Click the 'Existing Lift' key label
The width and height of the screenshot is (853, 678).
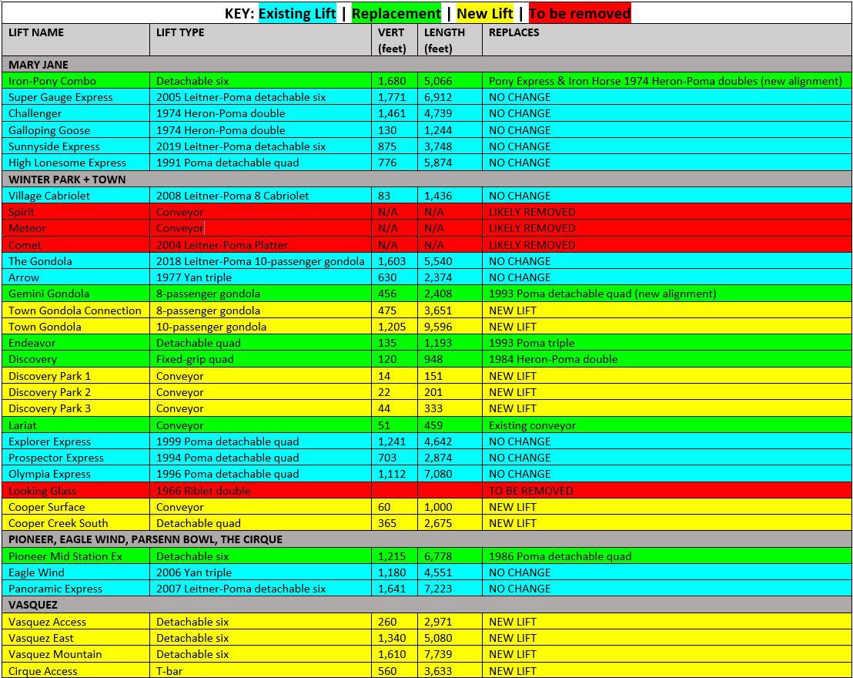click(x=297, y=13)
